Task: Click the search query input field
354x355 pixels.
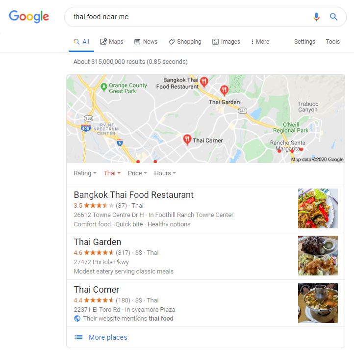Action: tap(190, 17)
